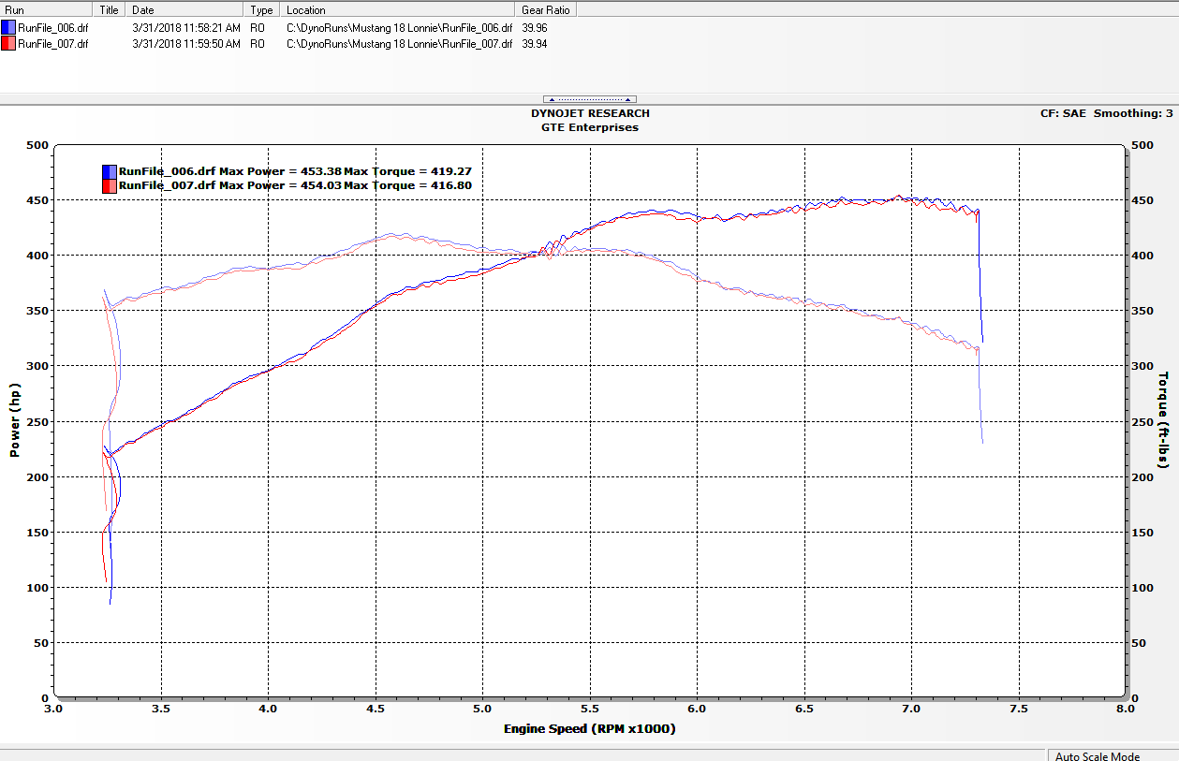Click the Engine Speed (RPM x1000) axis label
This screenshot has width=1179, height=761.
tap(589, 729)
